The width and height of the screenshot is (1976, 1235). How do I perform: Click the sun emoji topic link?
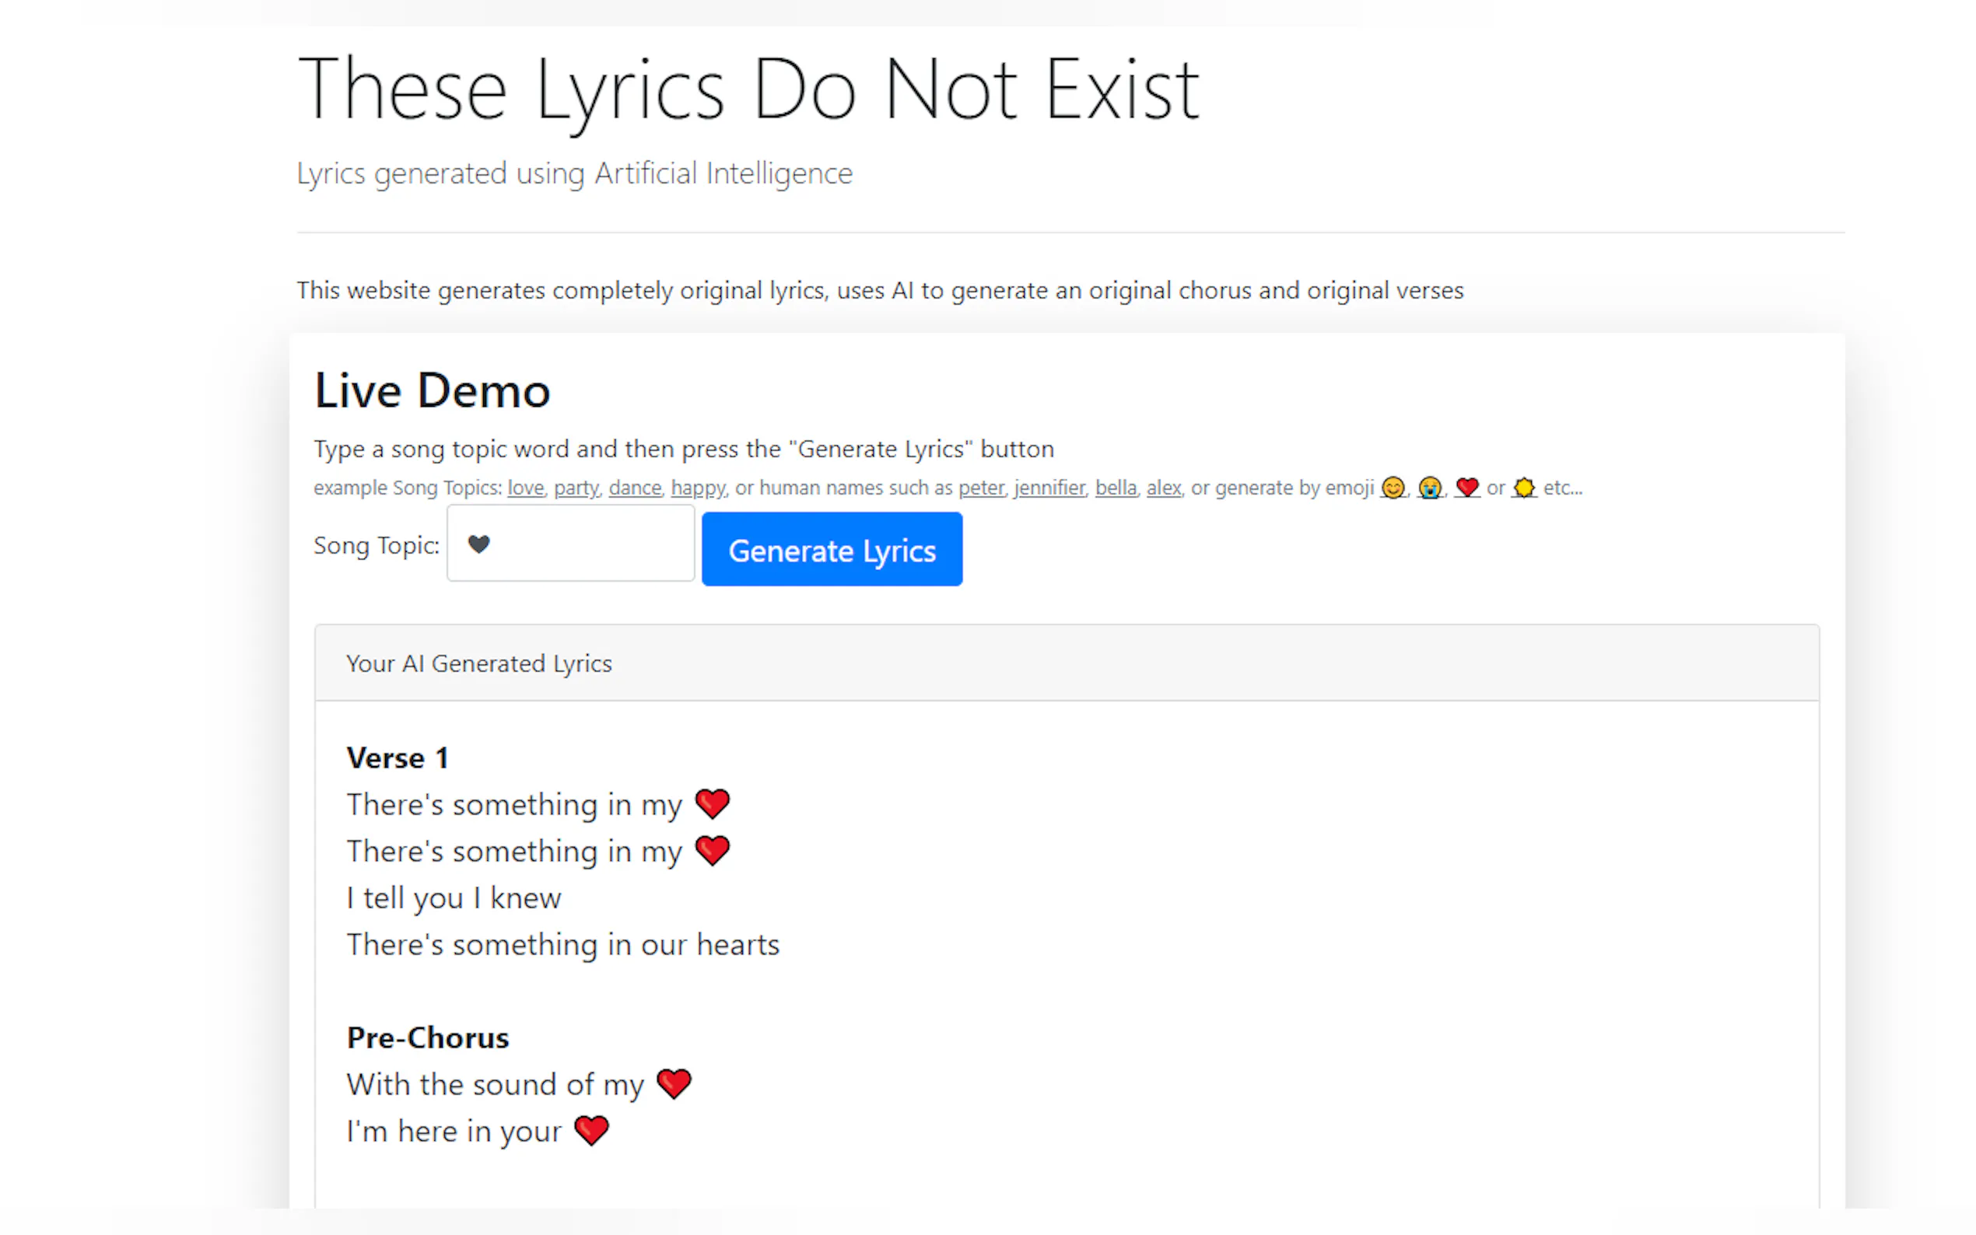click(x=1523, y=488)
